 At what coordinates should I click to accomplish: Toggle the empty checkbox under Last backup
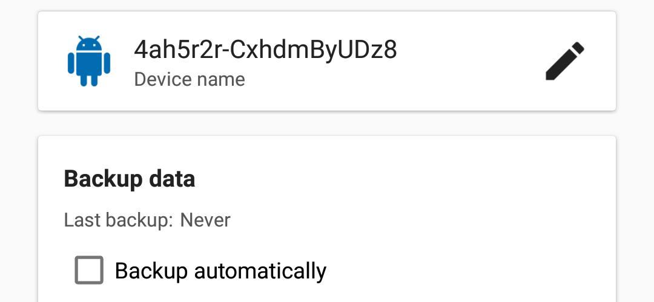(x=89, y=270)
